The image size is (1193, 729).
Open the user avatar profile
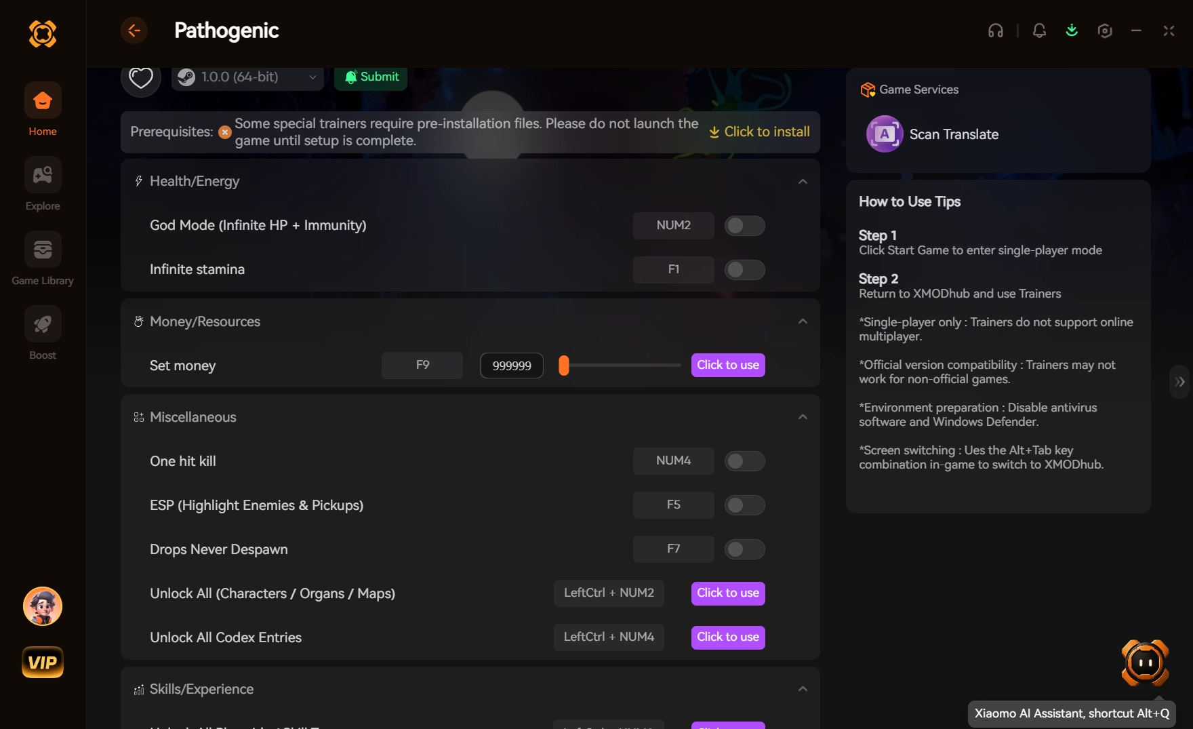(x=43, y=606)
